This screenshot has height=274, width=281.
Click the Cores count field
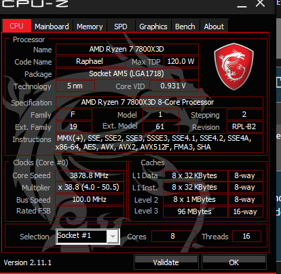[174, 236]
